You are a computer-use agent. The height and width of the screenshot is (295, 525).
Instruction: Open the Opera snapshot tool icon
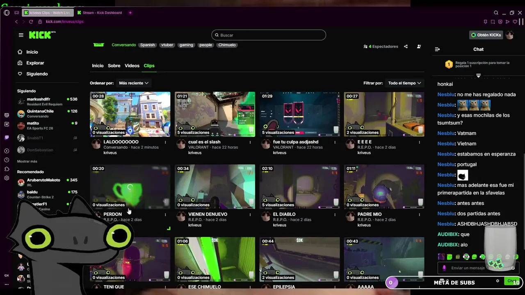(x=493, y=22)
